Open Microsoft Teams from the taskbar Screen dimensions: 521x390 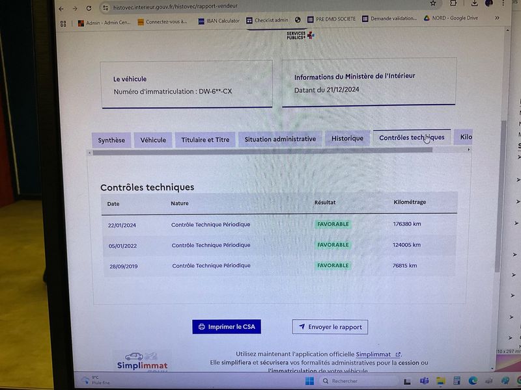[x=424, y=381]
